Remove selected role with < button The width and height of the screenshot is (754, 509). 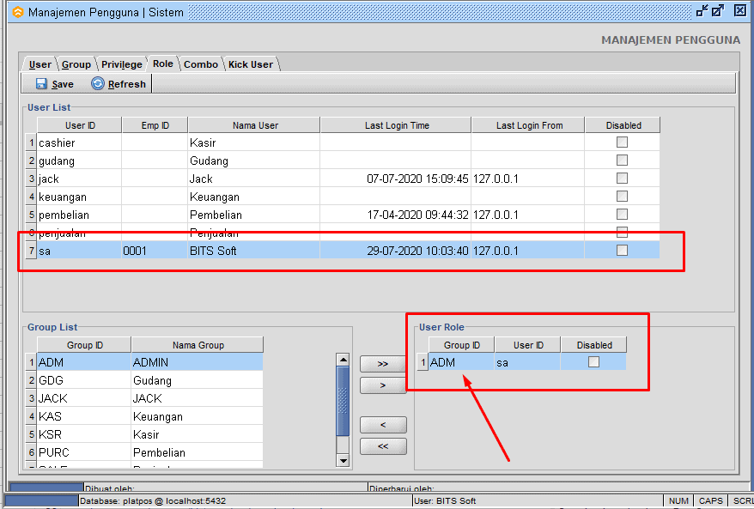(x=383, y=425)
